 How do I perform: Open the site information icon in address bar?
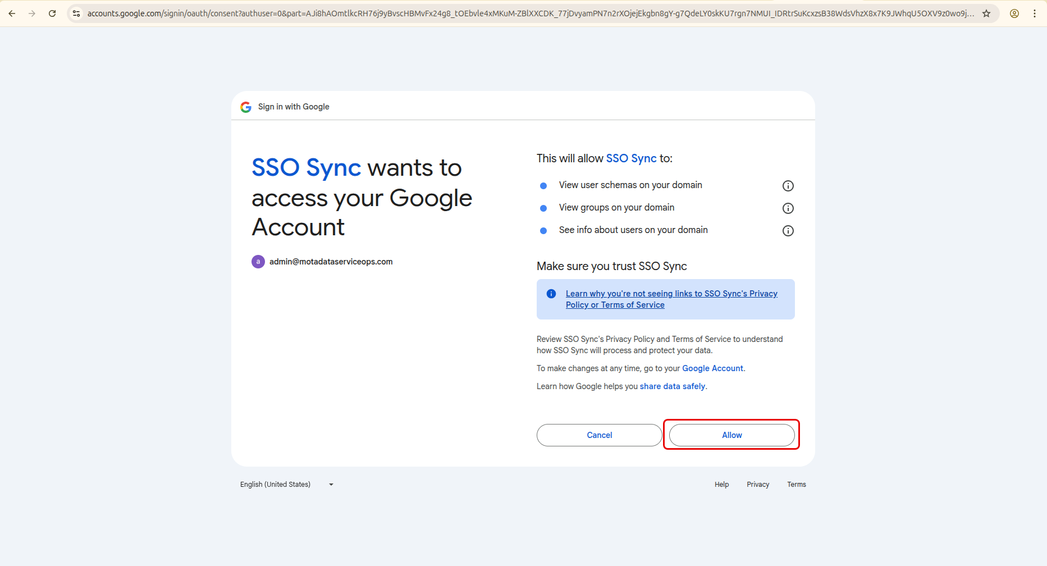pyautogui.click(x=77, y=13)
